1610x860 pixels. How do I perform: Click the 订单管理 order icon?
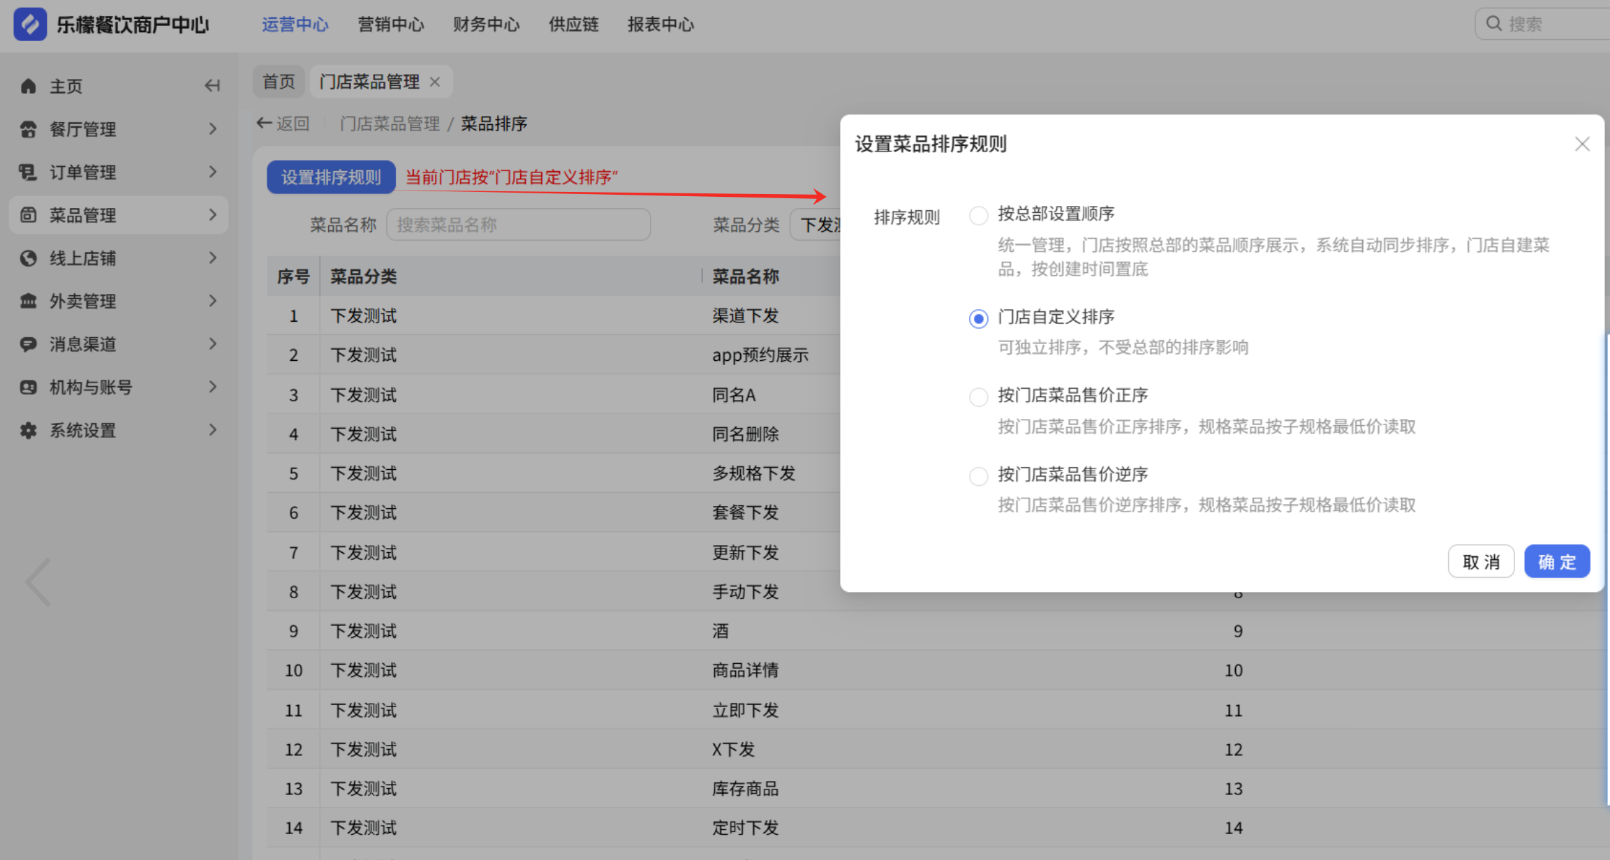[29, 172]
